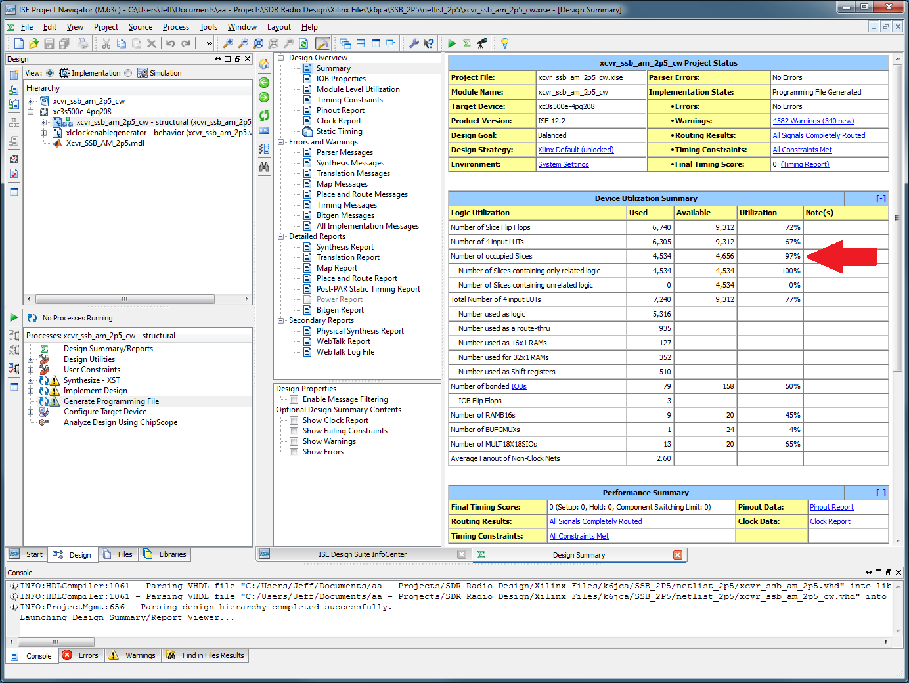909x683 pixels.
Task: Tick the Show Warnings checkbox
Action: coord(294,441)
